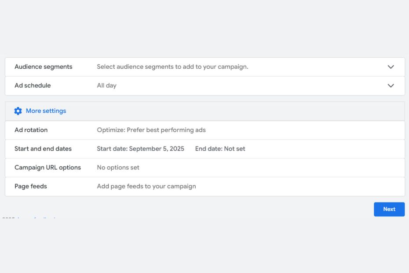Click the Start date September 5, 2025 text
This screenshot has height=273, width=409.
[x=140, y=149]
